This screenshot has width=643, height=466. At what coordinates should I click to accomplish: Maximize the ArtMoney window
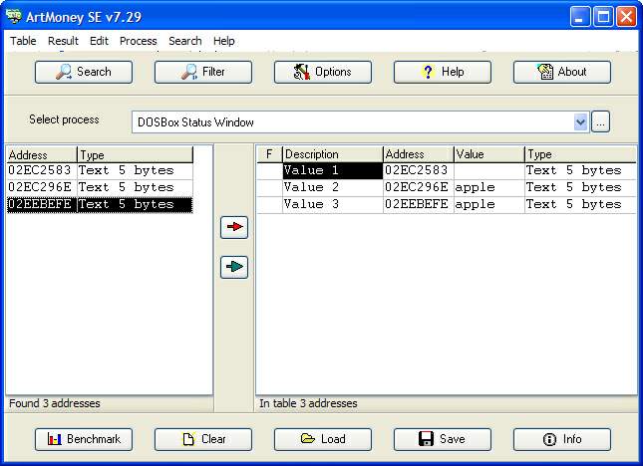coord(603,17)
